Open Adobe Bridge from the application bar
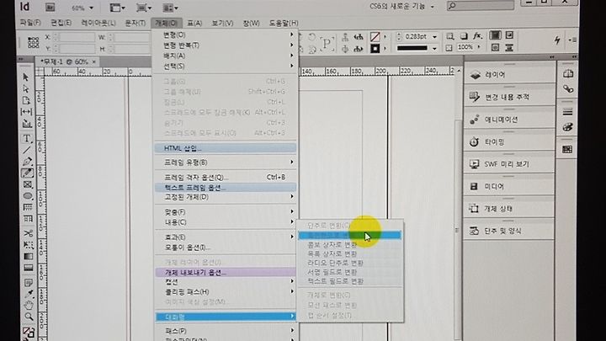The height and width of the screenshot is (341, 606). [x=50, y=8]
